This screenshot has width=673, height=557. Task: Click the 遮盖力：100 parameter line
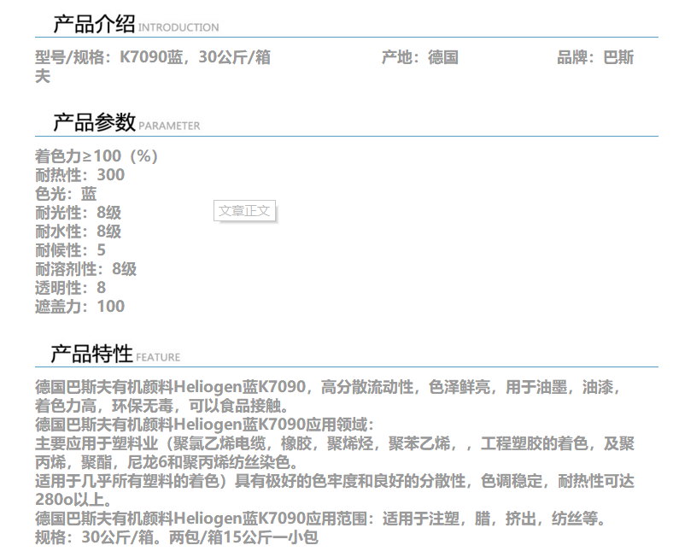(x=79, y=307)
